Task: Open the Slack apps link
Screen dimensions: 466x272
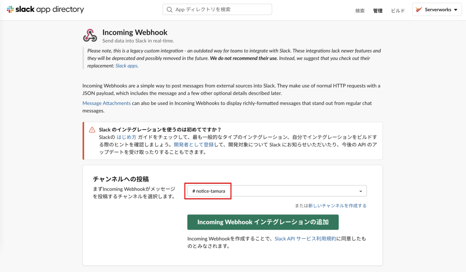Action: [x=127, y=66]
